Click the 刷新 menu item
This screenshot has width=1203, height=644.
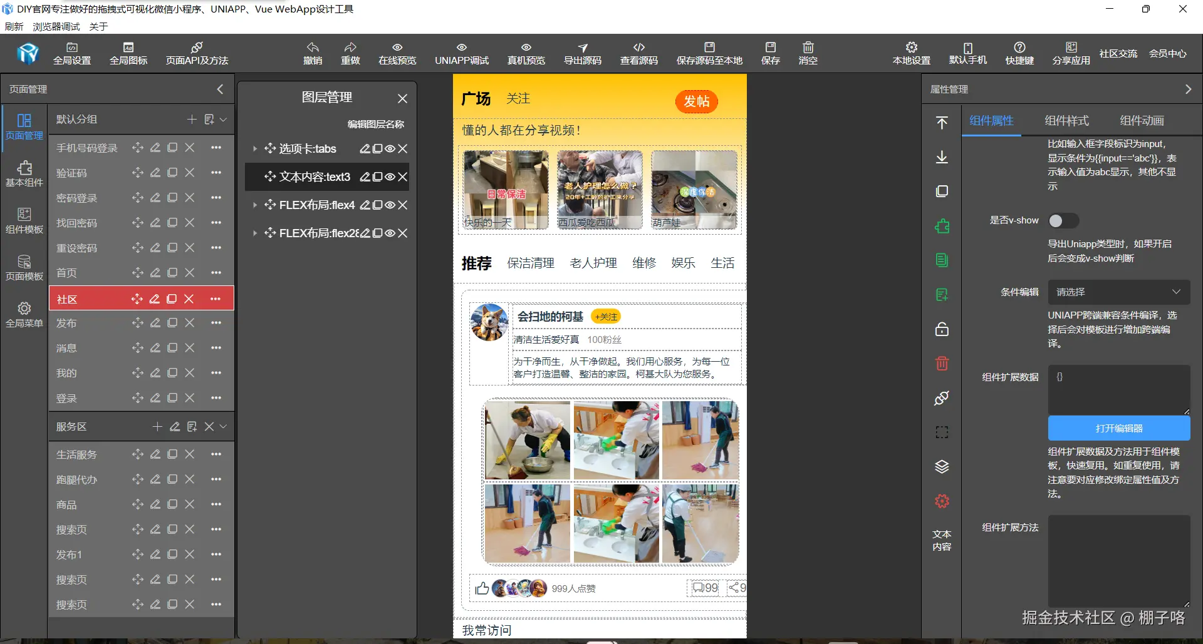pyautogui.click(x=14, y=26)
